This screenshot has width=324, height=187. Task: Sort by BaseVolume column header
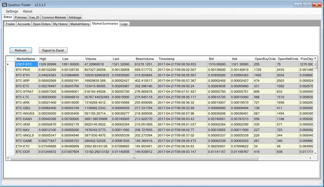point(145,59)
